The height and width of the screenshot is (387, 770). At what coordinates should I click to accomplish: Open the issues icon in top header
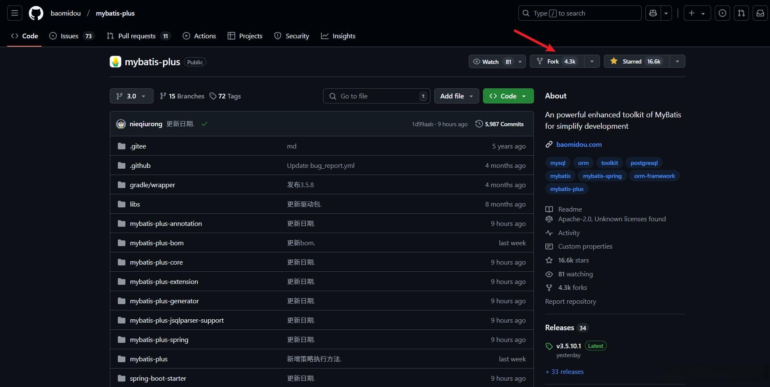click(x=722, y=13)
